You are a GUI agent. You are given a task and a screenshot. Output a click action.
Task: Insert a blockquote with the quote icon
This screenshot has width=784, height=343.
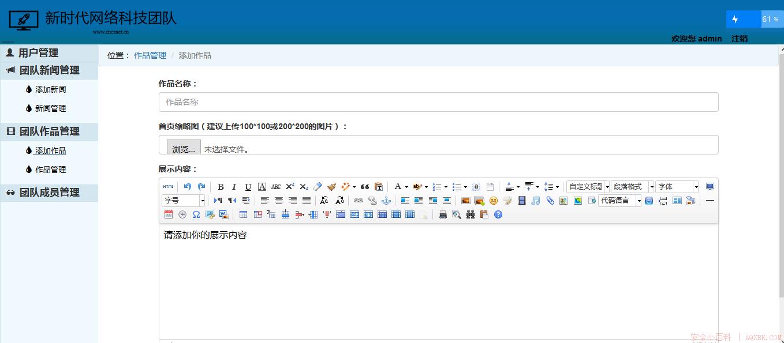[x=365, y=187]
